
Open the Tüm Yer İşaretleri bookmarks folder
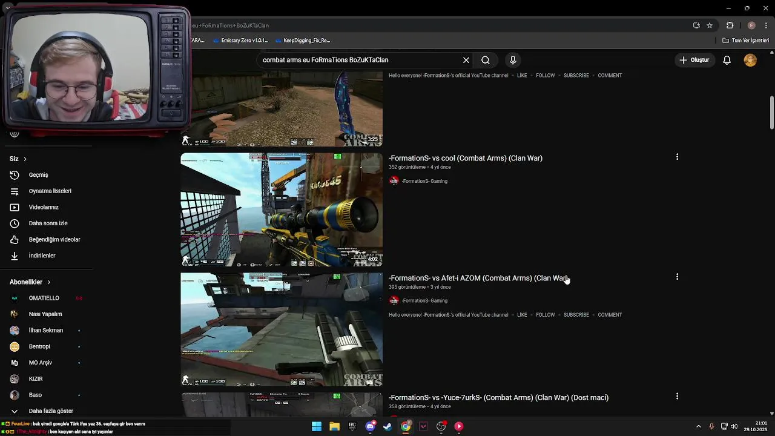(x=745, y=41)
